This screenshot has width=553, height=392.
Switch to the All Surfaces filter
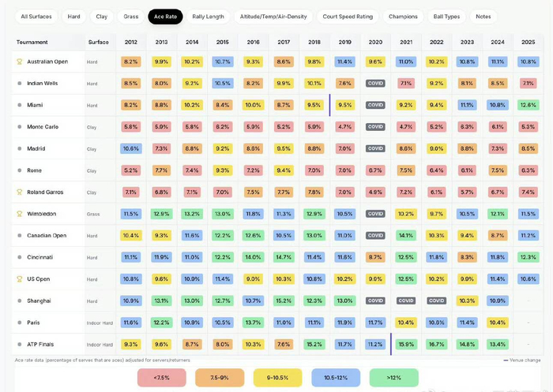click(x=36, y=17)
